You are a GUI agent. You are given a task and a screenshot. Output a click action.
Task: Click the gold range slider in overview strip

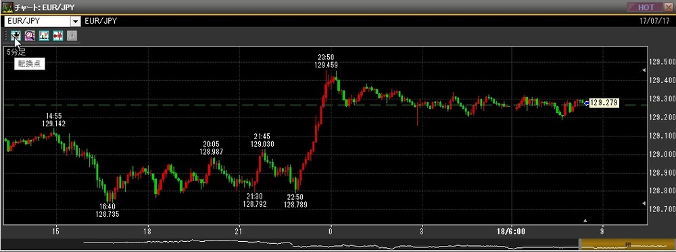point(628,245)
